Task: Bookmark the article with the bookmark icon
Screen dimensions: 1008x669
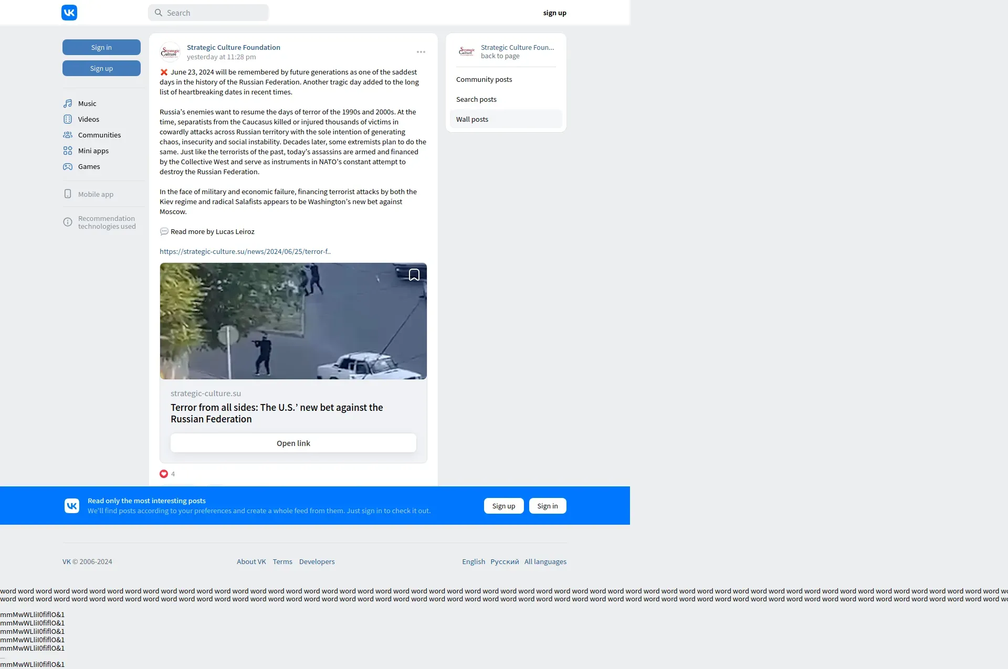Action: point(414,275)
